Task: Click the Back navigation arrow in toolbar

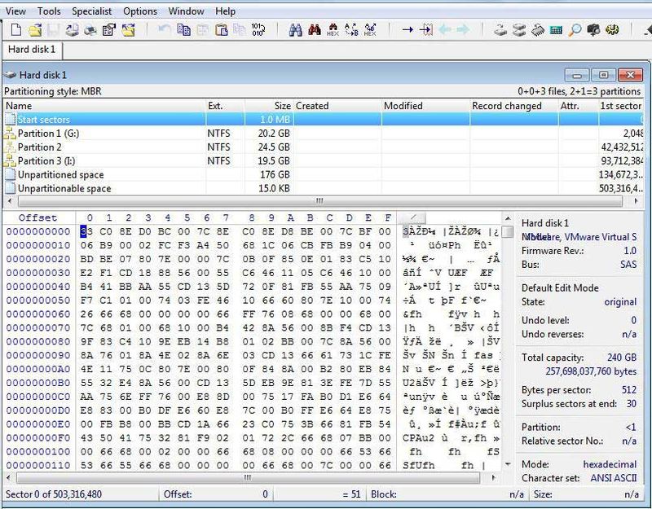Action: click(x=444, y=29)
